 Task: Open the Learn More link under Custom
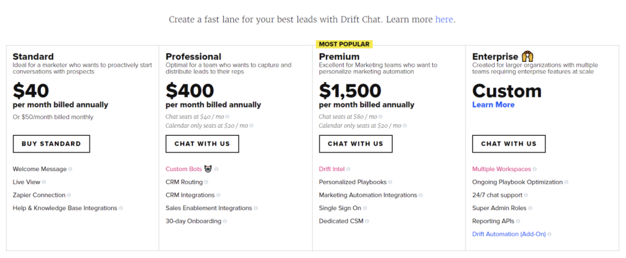[493, 105]
